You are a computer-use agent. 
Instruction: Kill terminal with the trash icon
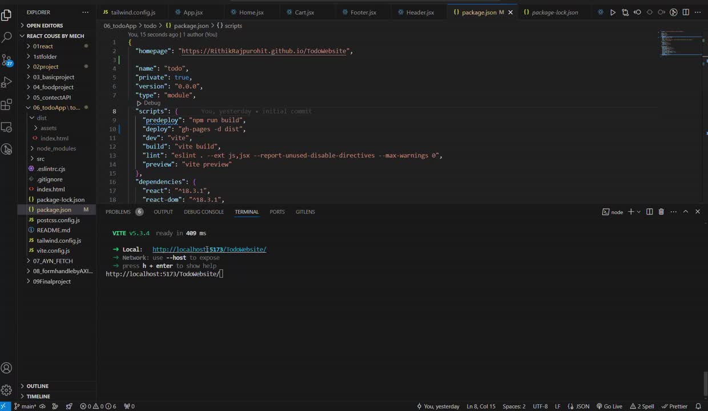[x=661, y=212]
